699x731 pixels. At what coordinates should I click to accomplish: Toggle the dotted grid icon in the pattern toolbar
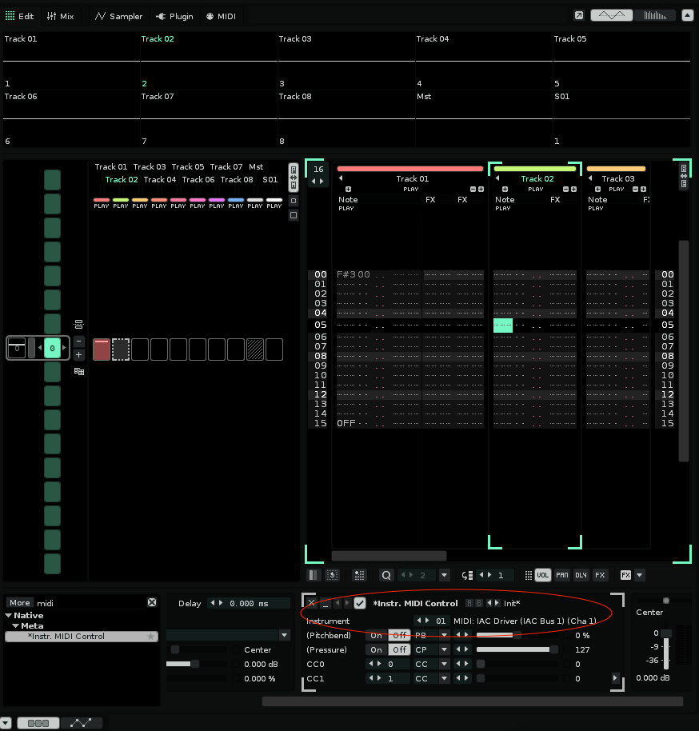pyautogui.click(x=360, y=575)
